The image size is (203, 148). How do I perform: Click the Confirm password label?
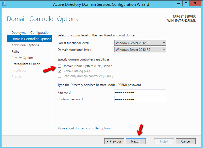(70, 99)
